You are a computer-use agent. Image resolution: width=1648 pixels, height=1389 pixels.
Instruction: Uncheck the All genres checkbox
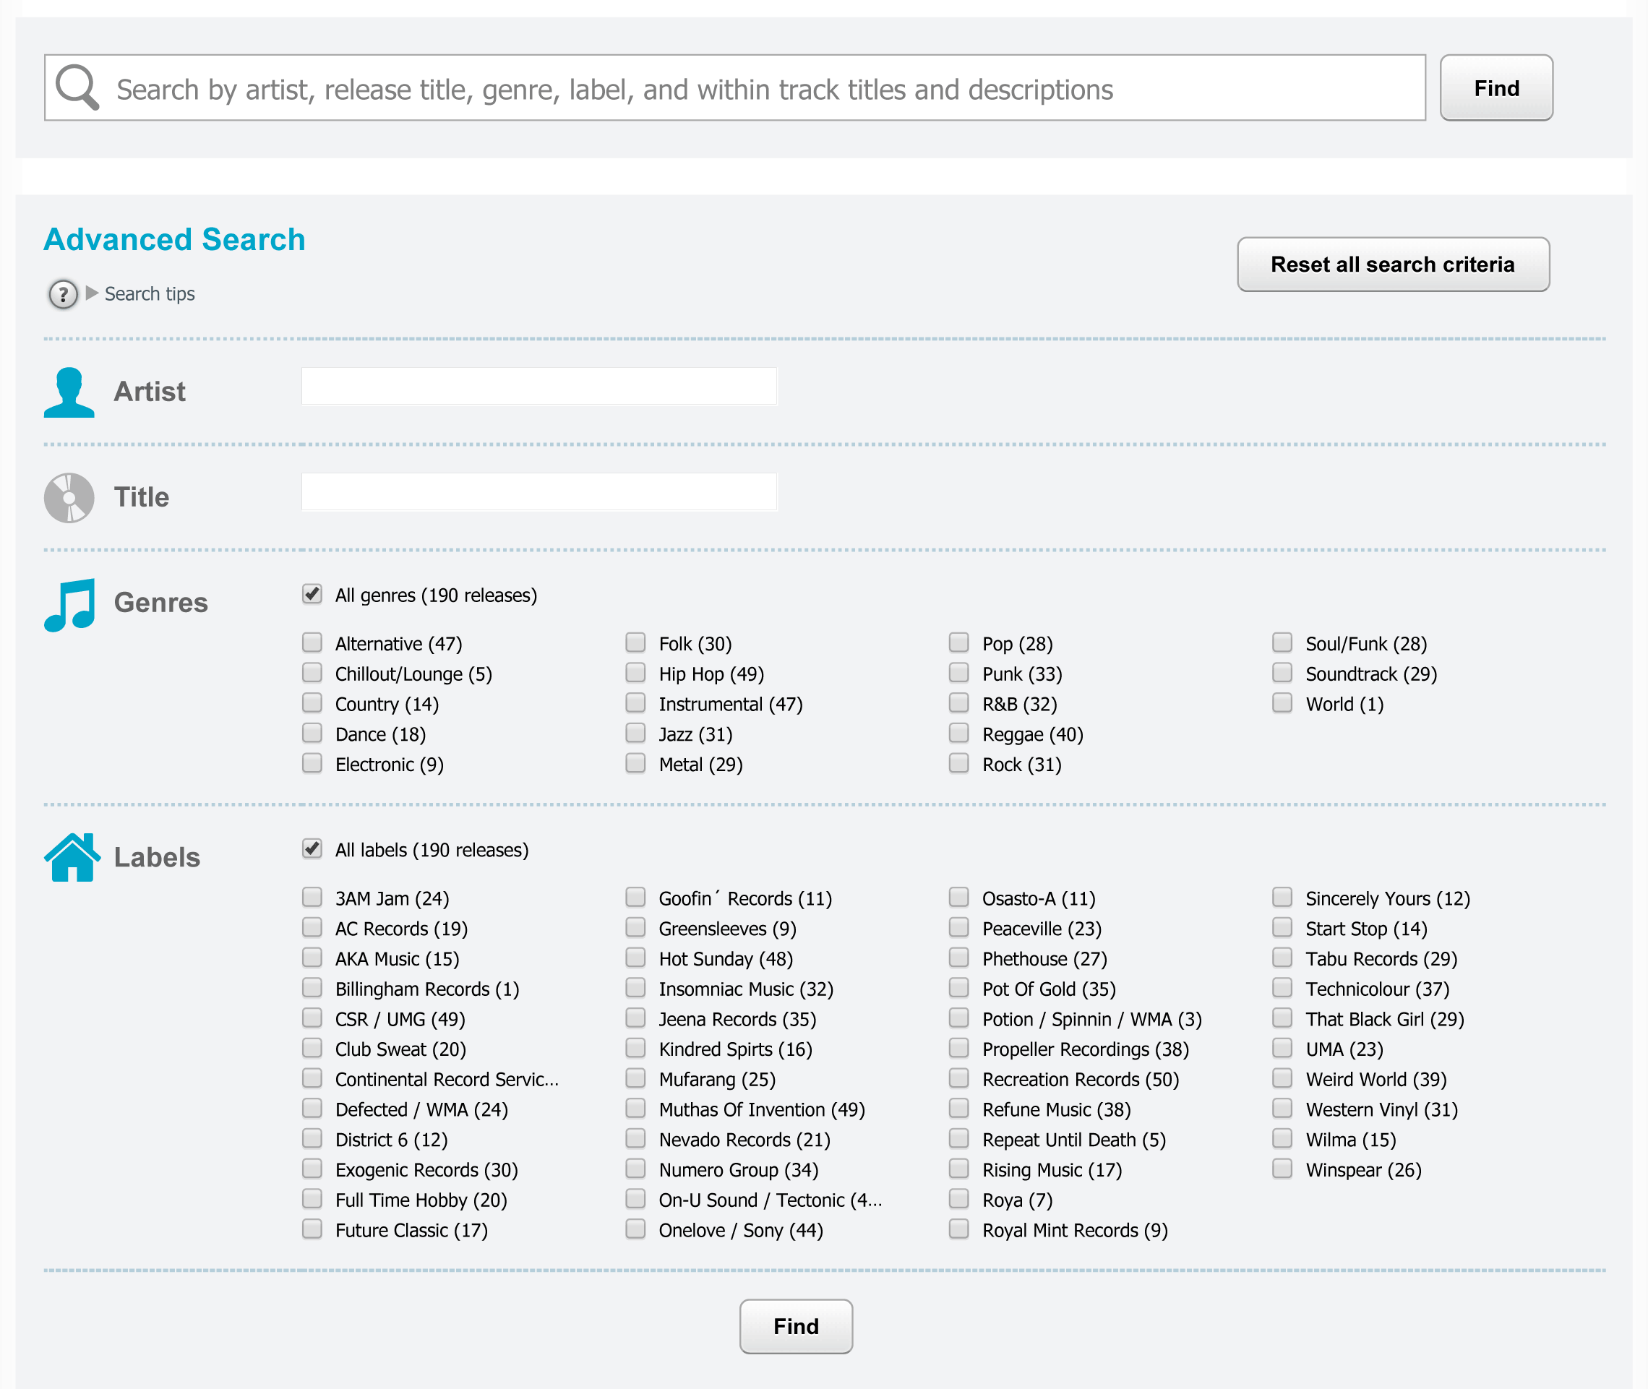tap(312, 595)
